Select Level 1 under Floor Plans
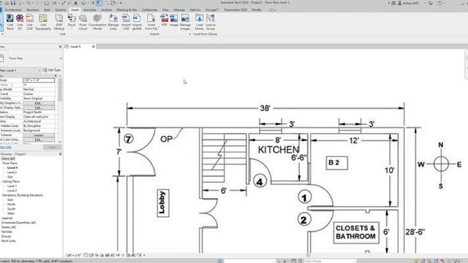Image resolution: width=468 pixels, height=263 pixels. (12, 168)
